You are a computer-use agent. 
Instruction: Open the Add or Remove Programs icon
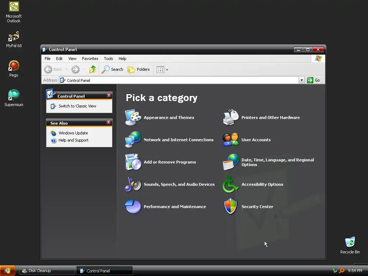point(133,162)
